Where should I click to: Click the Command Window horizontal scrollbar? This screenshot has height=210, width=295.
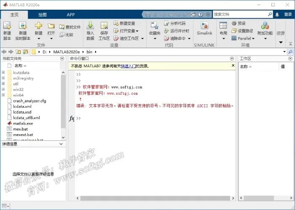(155, 198)
